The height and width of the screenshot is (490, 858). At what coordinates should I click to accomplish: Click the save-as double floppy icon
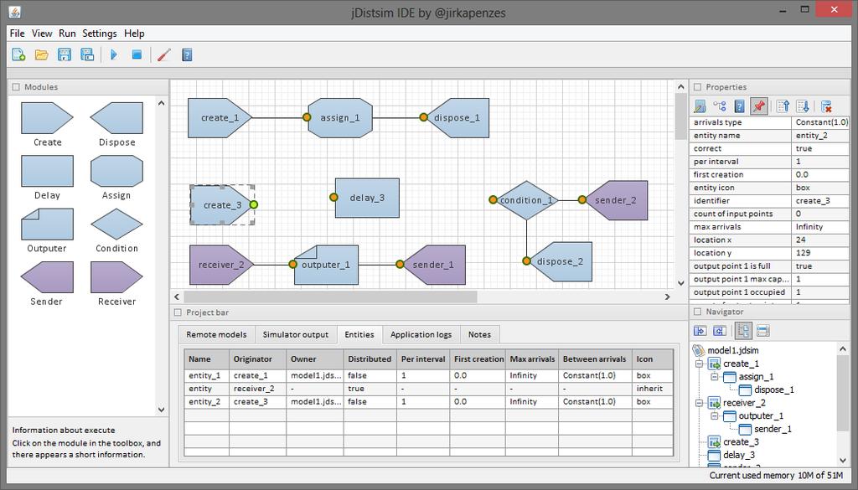[x=87, y=54]
